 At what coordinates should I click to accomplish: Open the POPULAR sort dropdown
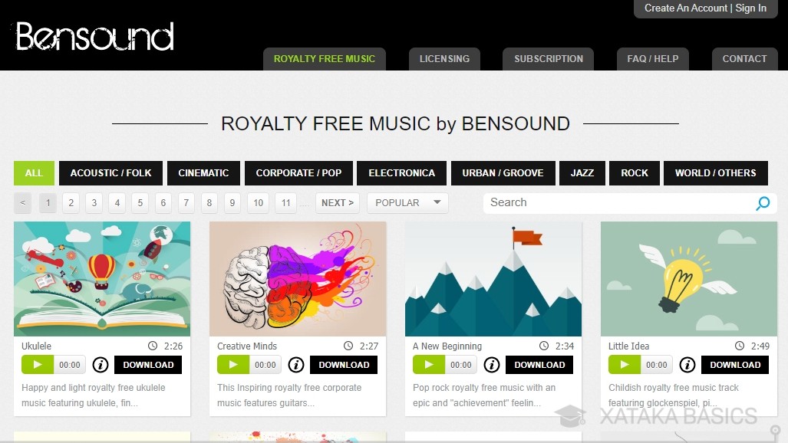407,203
